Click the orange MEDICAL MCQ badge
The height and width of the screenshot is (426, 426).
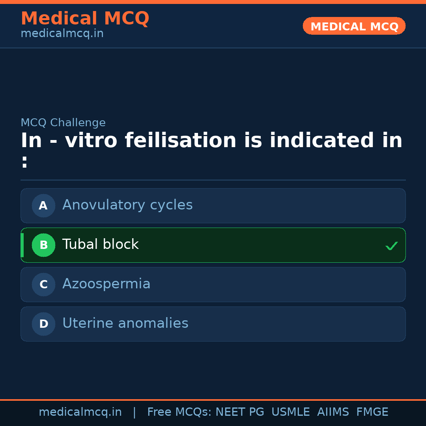tap(354, 26)
